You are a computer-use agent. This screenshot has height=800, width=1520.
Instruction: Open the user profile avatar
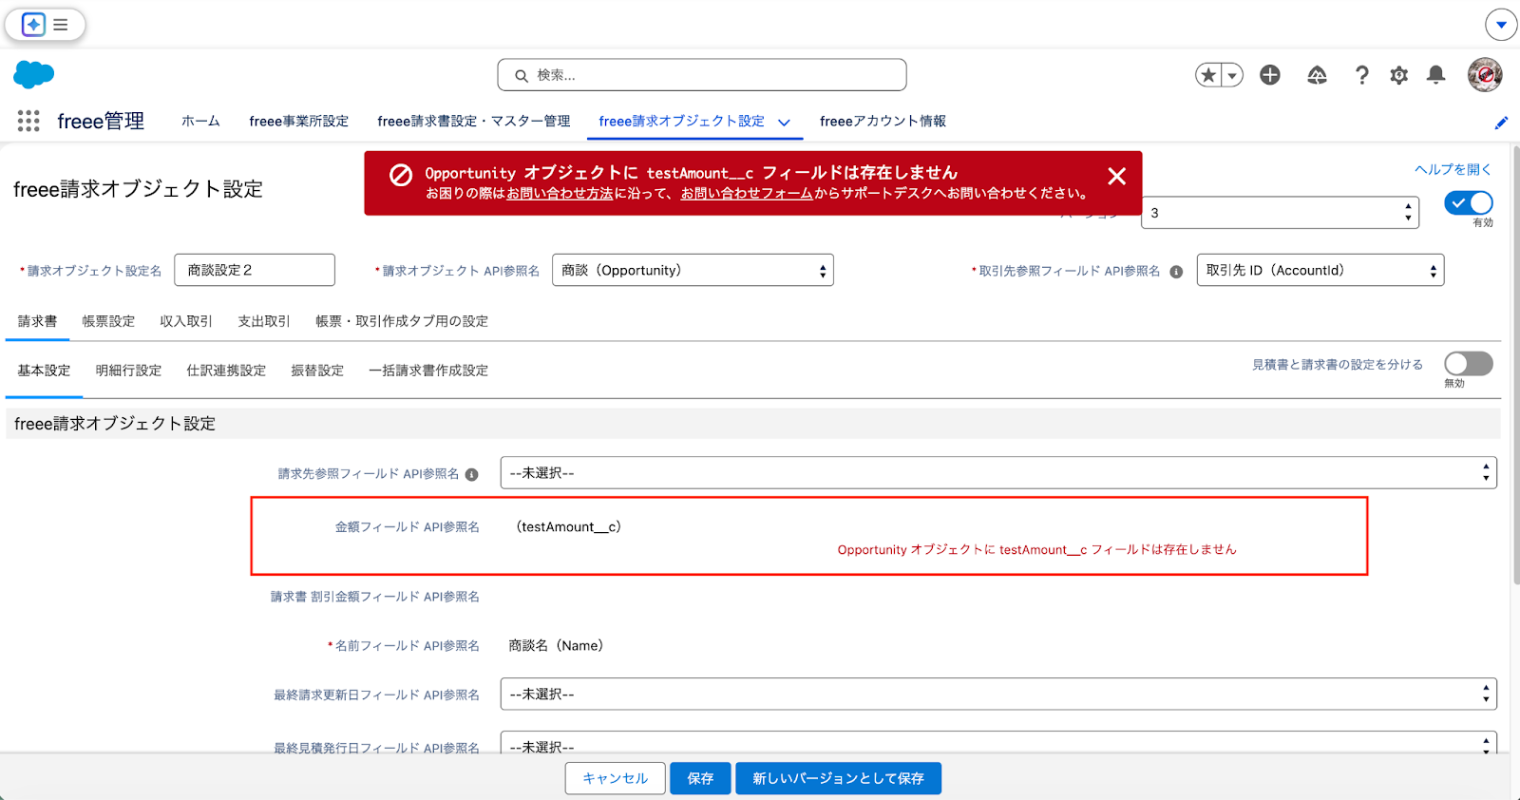(x=1485, y=74)
